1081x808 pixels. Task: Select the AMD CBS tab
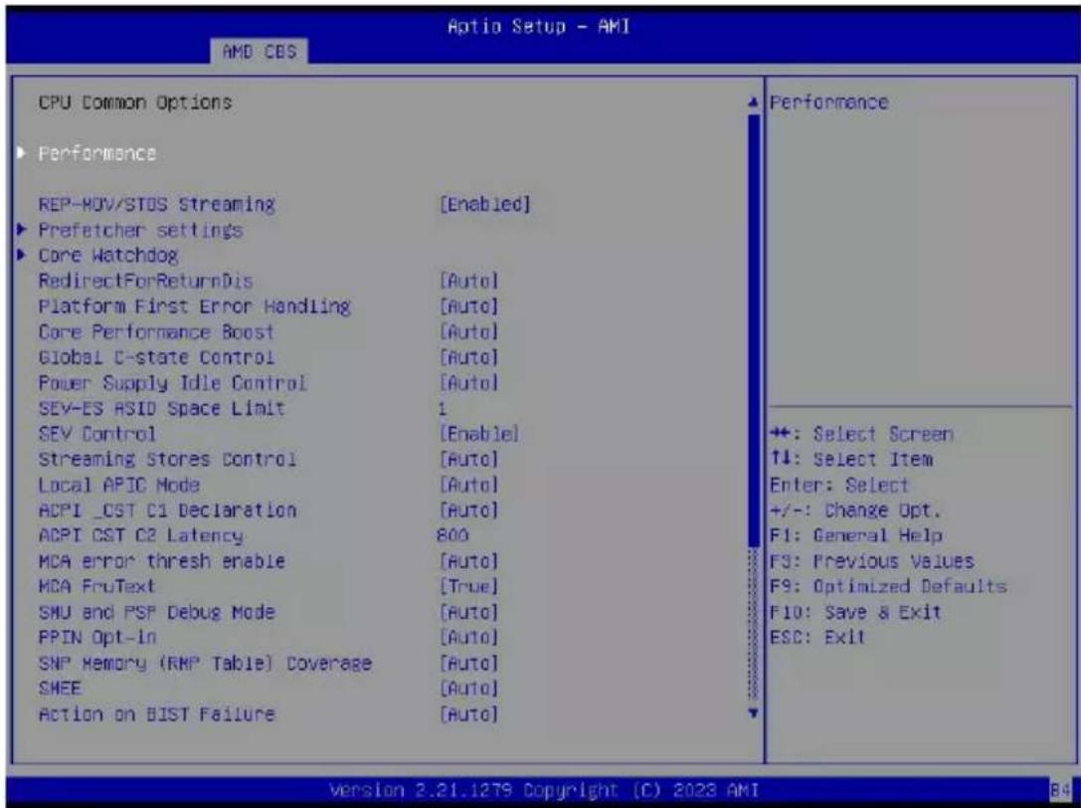(260, 52)
